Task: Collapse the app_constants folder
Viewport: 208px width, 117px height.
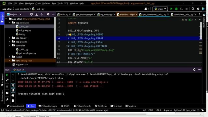Action: coord(9,23)
